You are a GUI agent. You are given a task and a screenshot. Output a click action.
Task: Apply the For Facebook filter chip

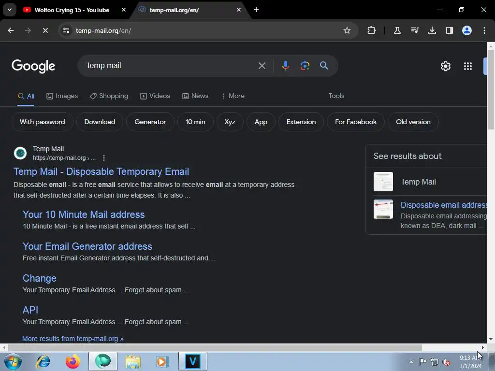click(356, 122)
